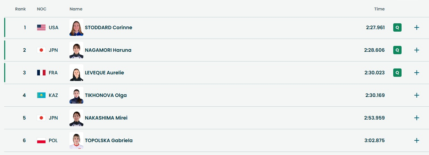Click the France flag icon
This screenshot has width=429, height=155.
click(x=41, y=73)
